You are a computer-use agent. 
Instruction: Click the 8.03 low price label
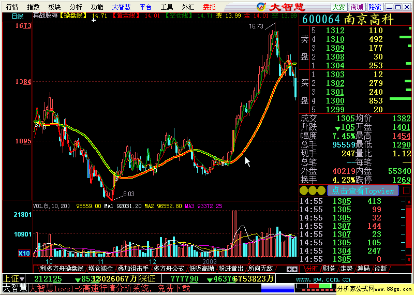(x=128, y=194)
